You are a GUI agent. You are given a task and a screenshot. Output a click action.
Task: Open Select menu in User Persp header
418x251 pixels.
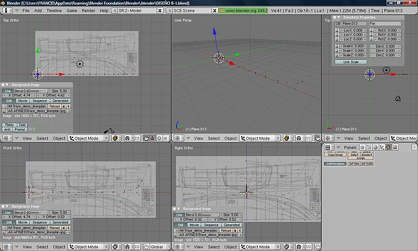pyautogui.click(x=214, y=138)
